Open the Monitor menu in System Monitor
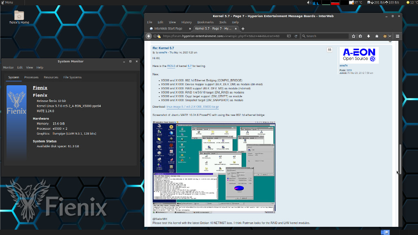This screenshot has width=418, height=235. [x=8, y=68]
